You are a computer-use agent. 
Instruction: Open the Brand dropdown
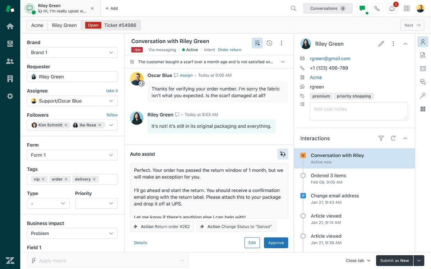(72, 52)
